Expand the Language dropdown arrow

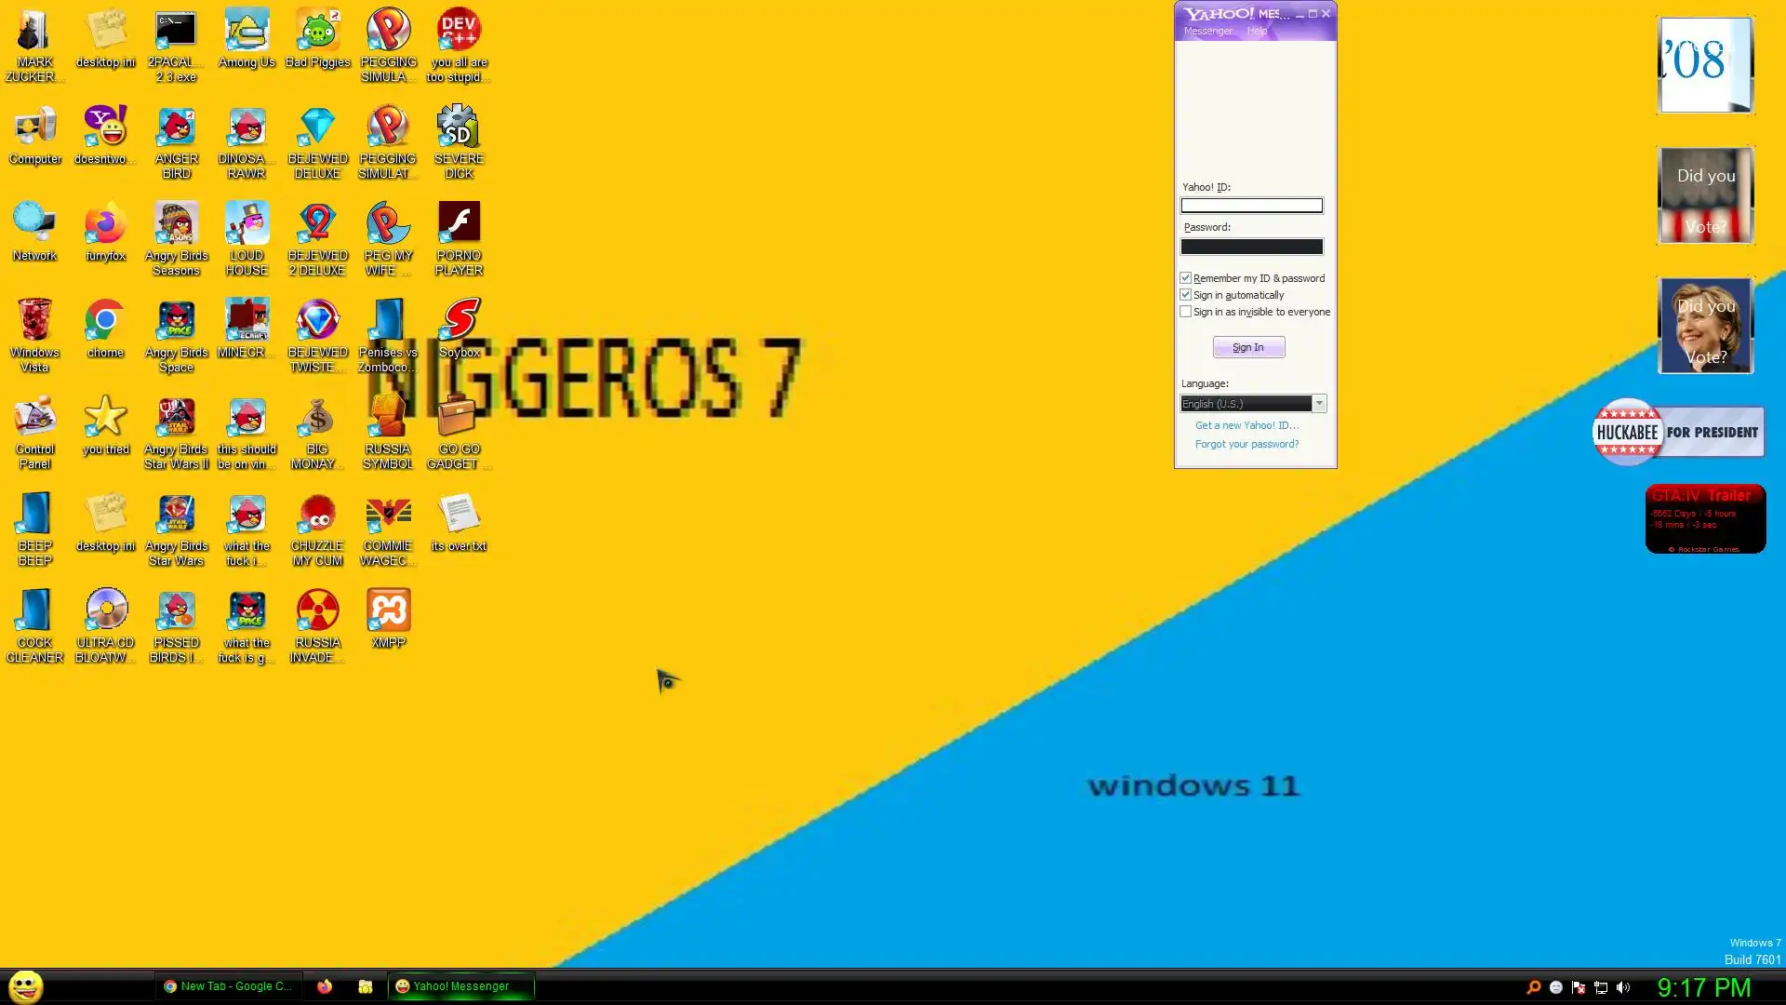click(1319, 404)
